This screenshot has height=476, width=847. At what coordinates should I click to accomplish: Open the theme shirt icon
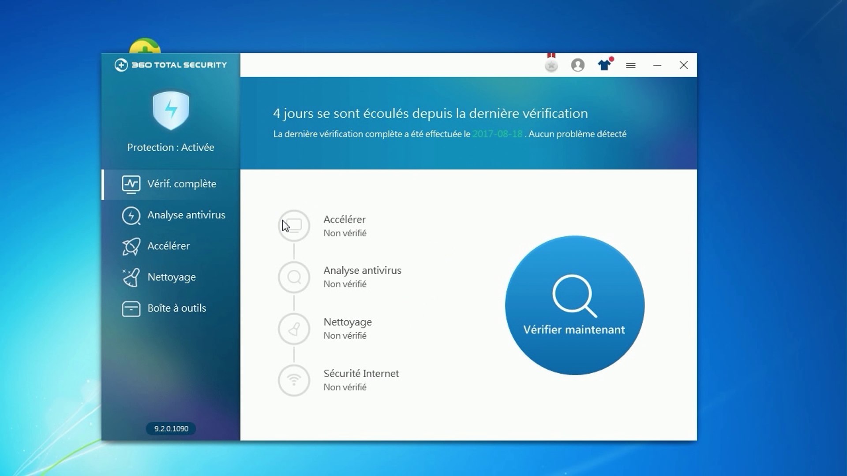[x=604, y=65]
